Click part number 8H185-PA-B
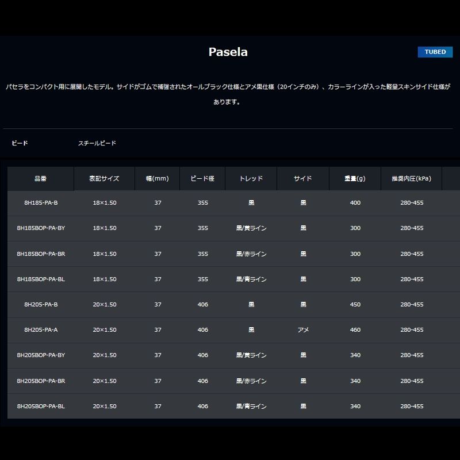 [x=41, y=203]
